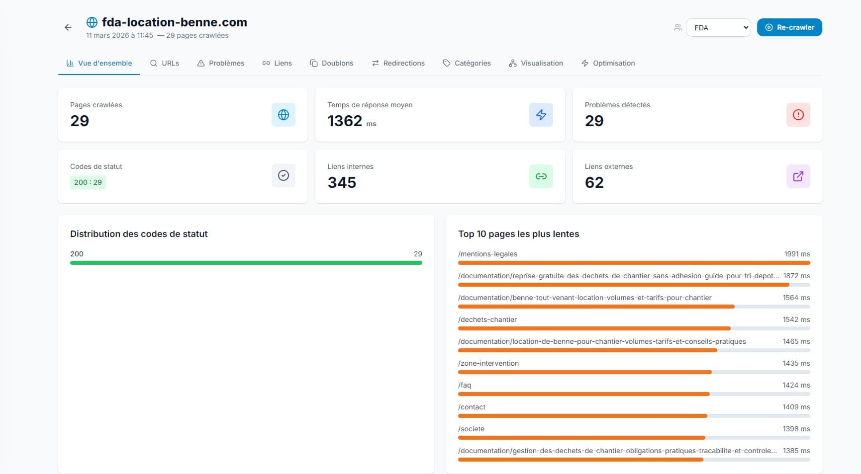861x474 pixels.
Task: Open the /mentions-legales slow page link
Action: click(487, 254)
